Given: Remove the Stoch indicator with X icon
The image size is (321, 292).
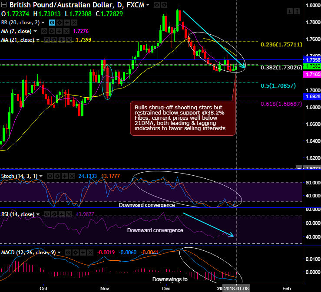Looking at the screenshot, I should coord(72,176).
